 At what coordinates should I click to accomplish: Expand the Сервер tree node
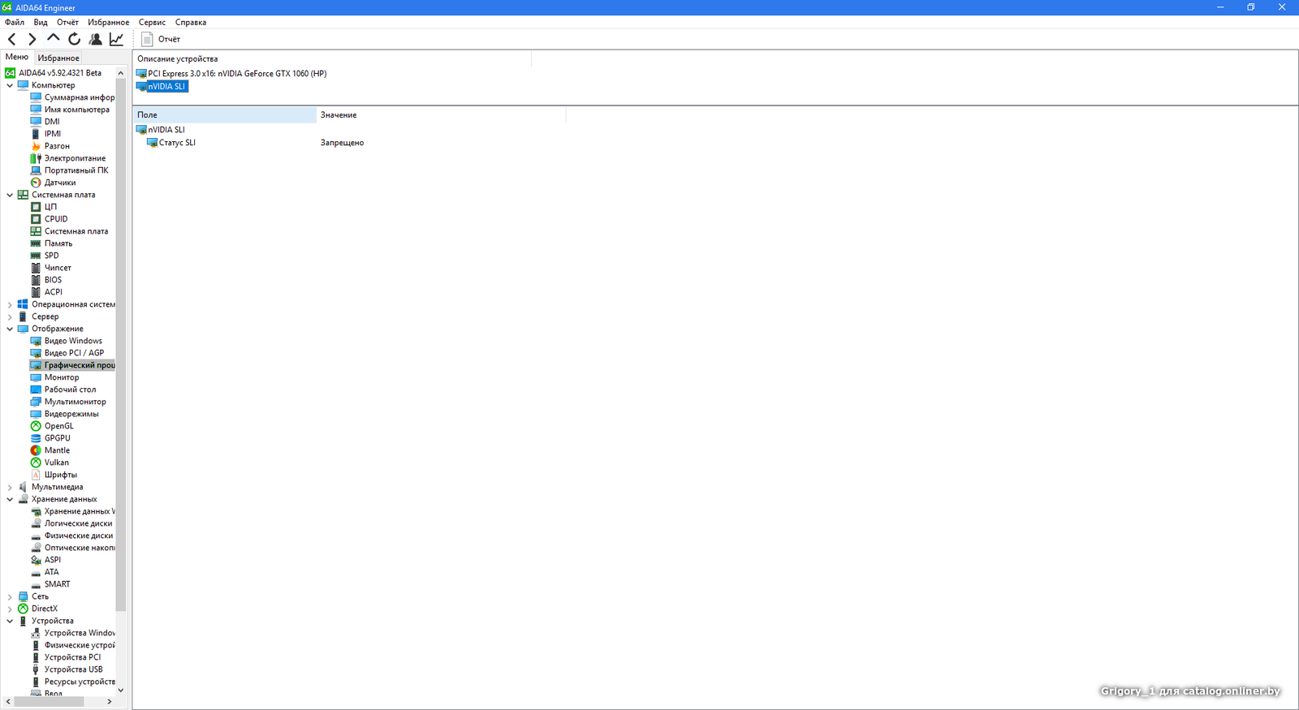(10, 316)
